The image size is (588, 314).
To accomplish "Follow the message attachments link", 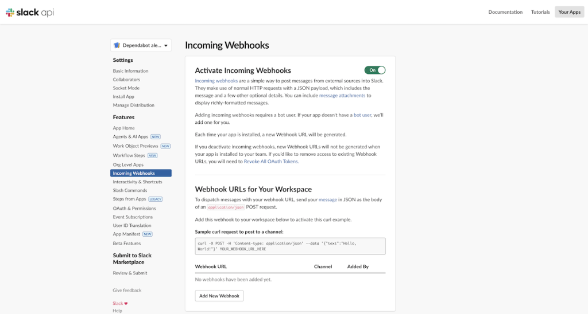I will pos(342,96).
